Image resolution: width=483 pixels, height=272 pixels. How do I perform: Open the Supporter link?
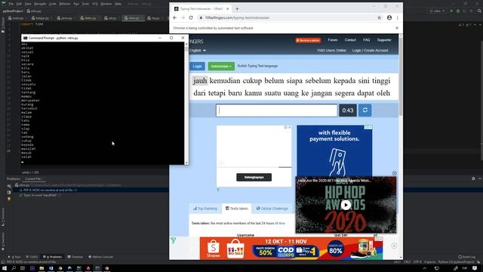pyautogui.click(x=384, y=40)
